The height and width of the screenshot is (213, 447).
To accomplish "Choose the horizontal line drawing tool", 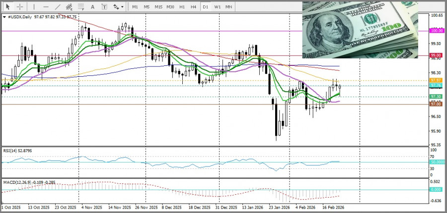I will tap(46, 7).
